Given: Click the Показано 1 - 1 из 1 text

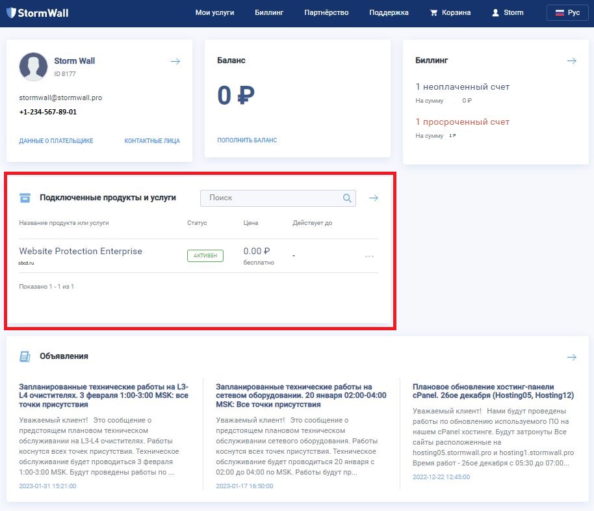Looking at the screenshot, I should 47,287.
